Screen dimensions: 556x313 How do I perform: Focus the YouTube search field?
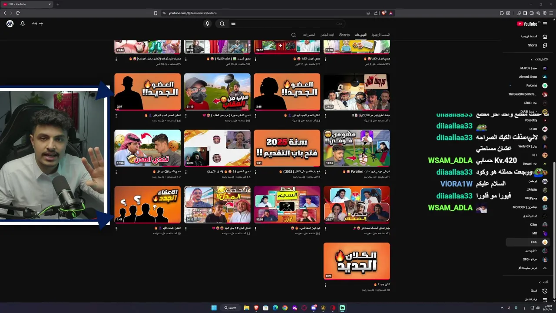coord(287,24)
